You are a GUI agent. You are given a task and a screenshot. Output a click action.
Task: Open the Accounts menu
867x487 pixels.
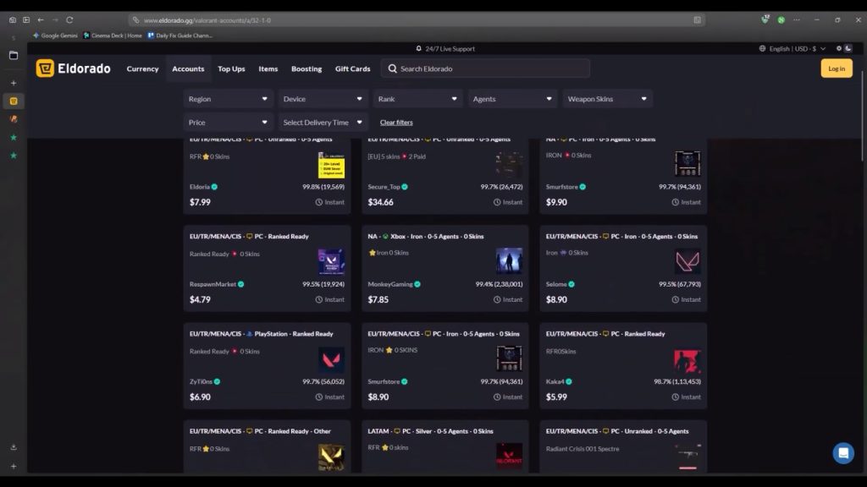click(188, 69)
